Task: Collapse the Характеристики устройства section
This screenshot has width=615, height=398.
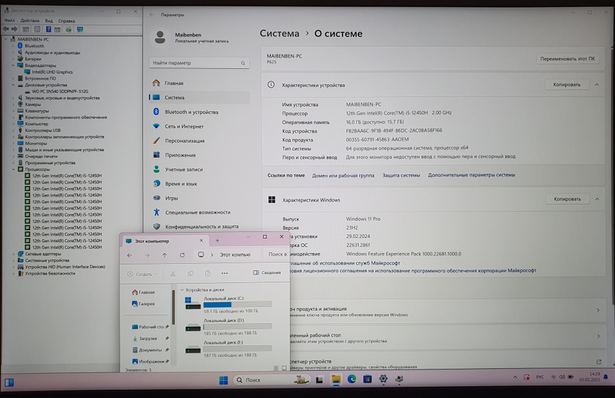Action: click(596, 84)
